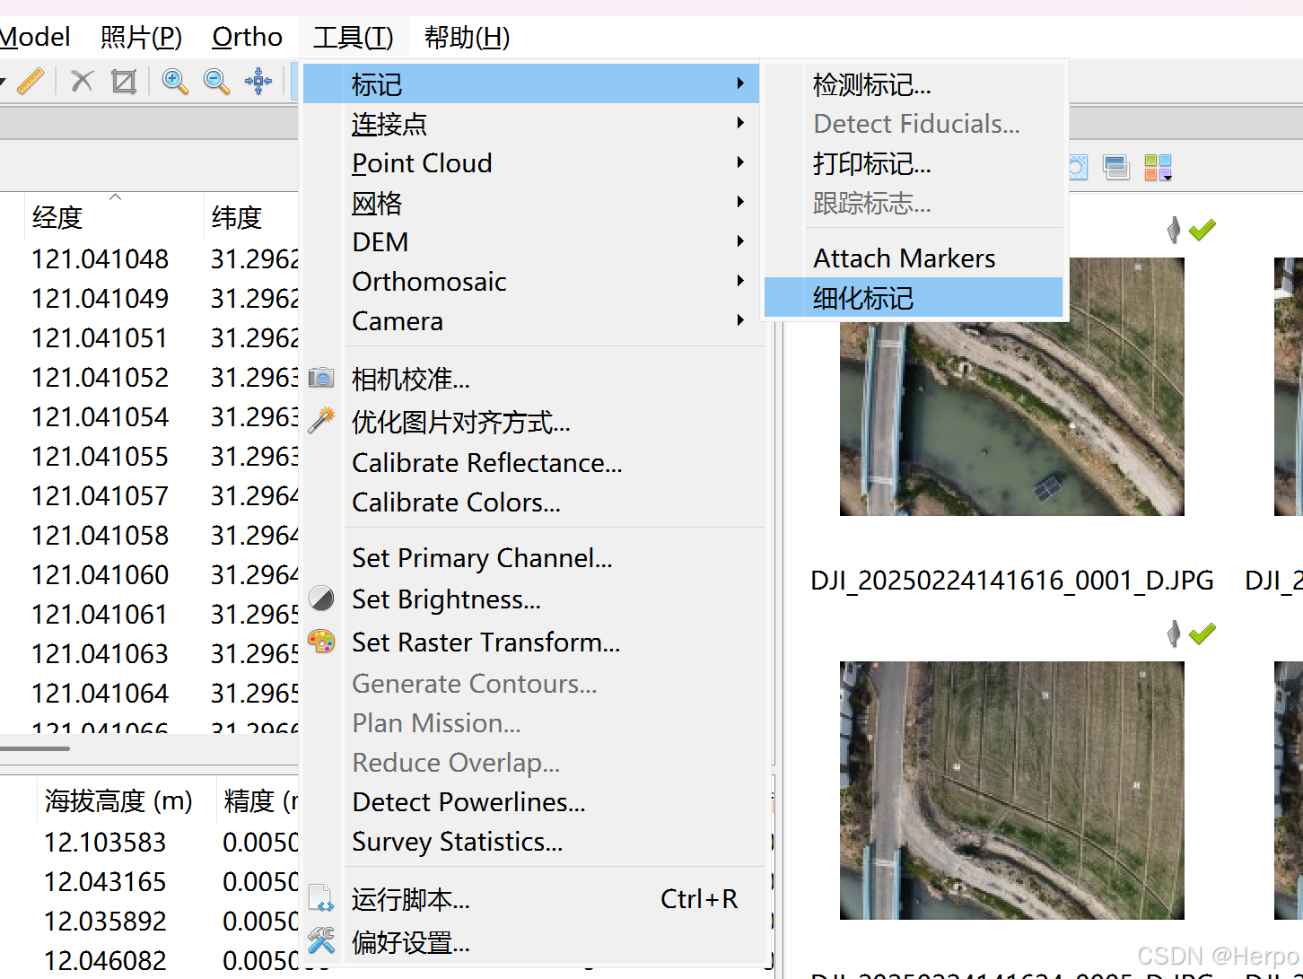
Task: Choose Set Brightness... entry
Action: pyautogui.click(x=534, y=599)
